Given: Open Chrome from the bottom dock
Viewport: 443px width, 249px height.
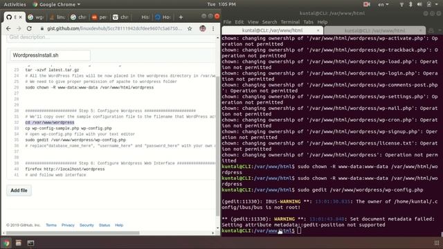Looking at the screenshot, I should tap(6, 243).
